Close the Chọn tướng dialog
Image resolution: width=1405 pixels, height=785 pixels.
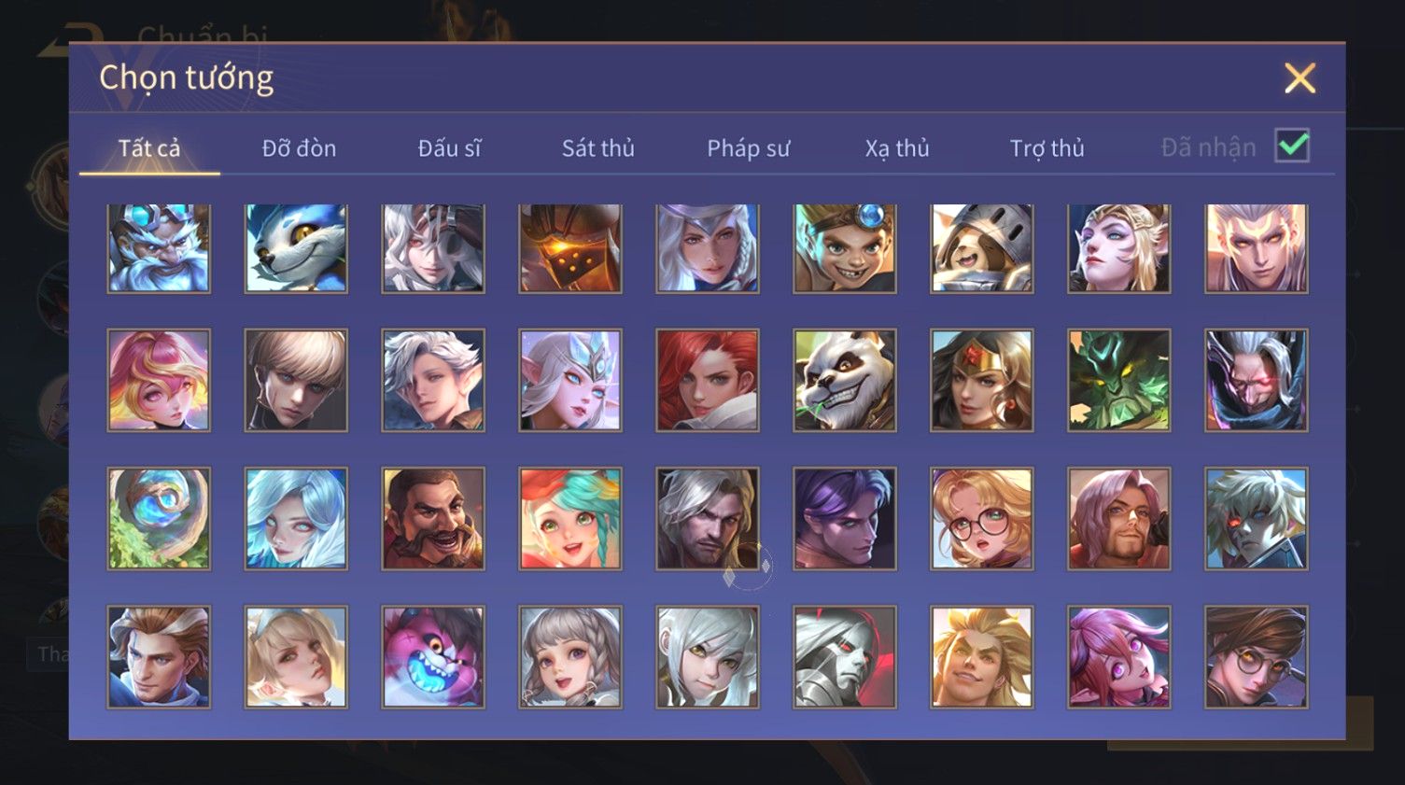pyautogui.click(x=1300, y=78)
